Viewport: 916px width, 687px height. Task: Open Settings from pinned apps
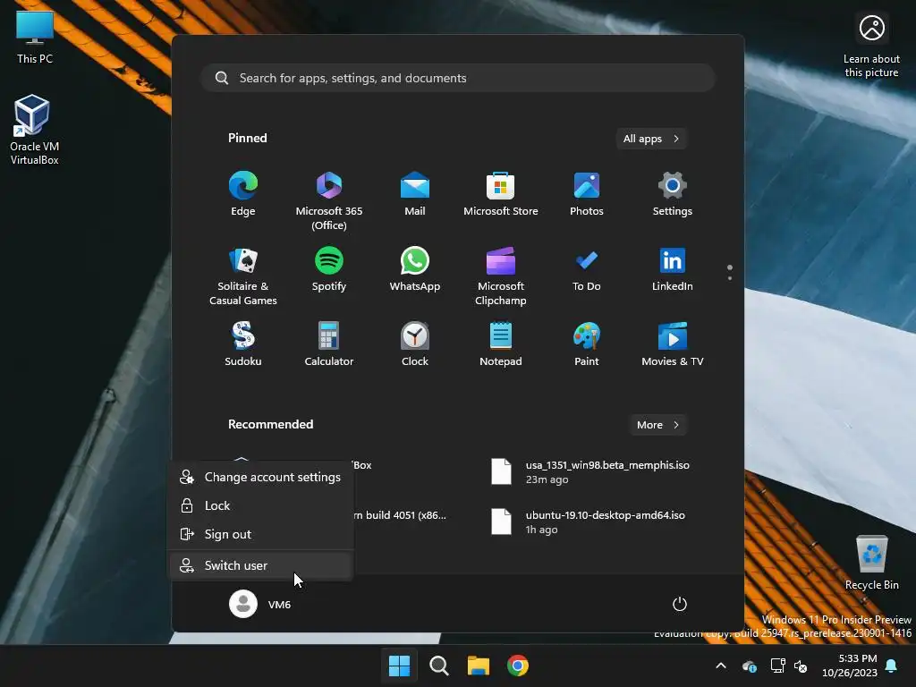pyautogui.click(x=673, y=194)
